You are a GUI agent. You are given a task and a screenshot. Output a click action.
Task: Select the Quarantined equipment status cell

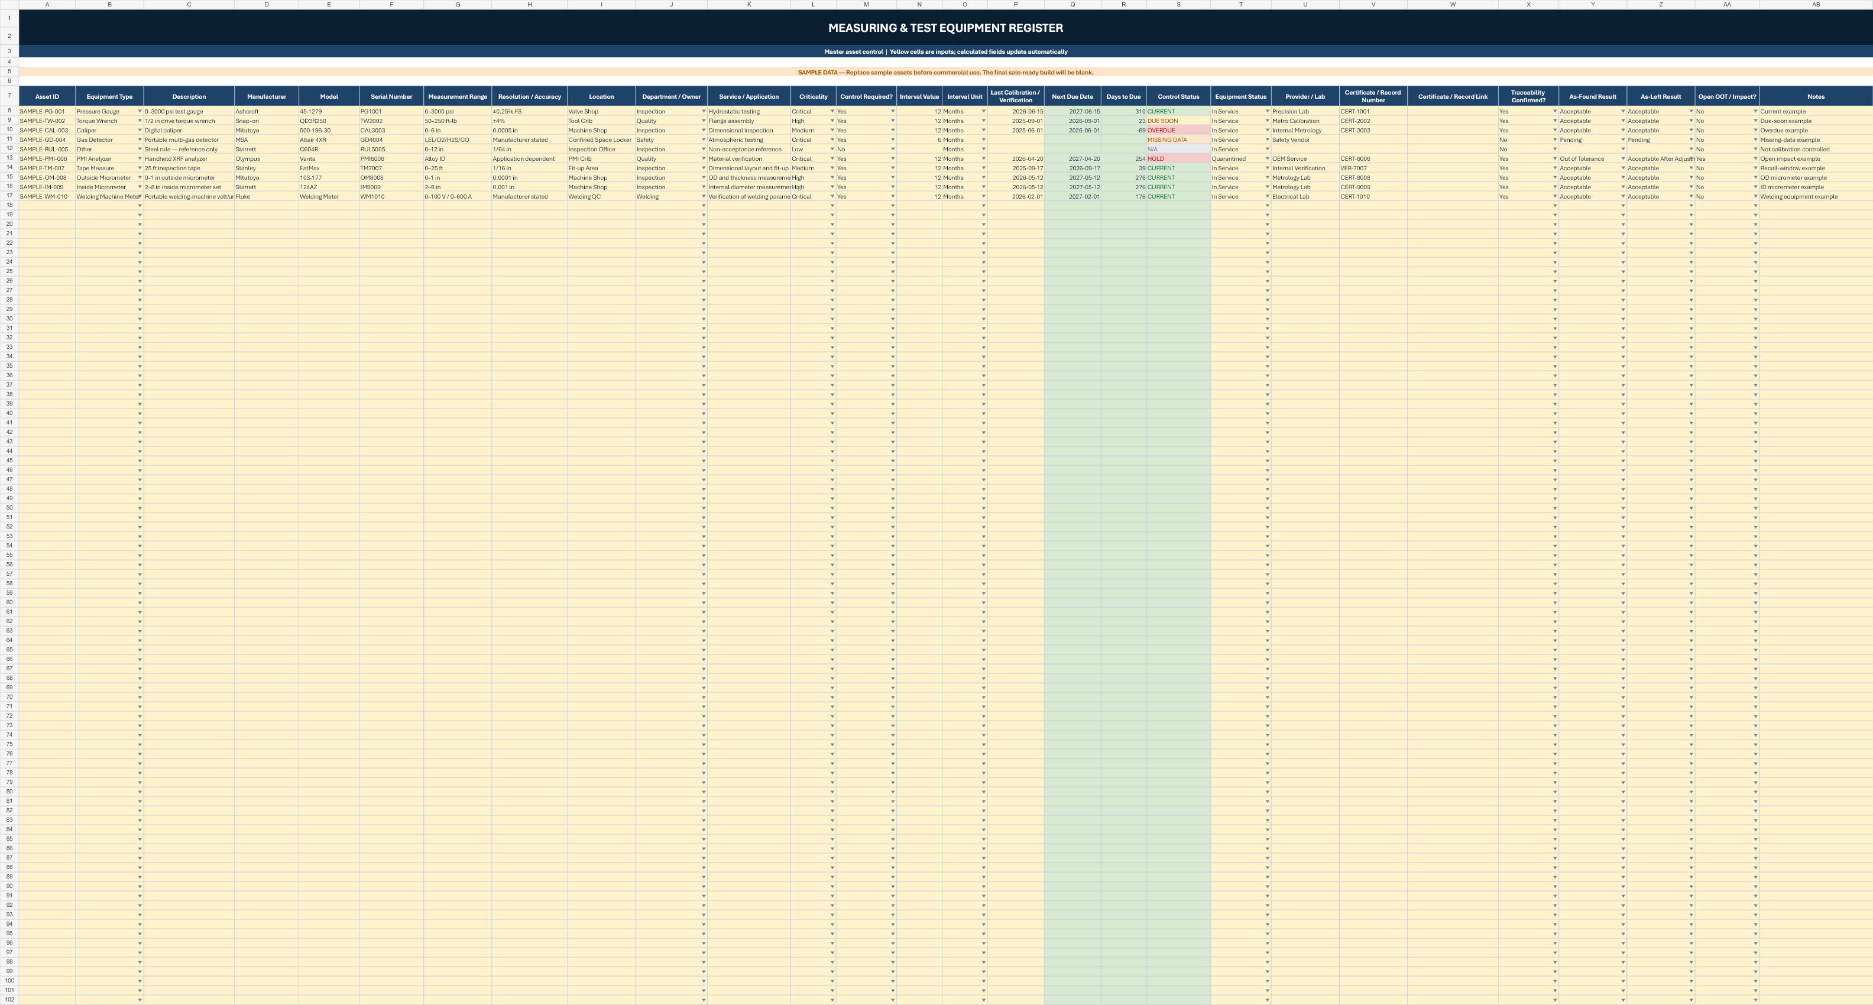[x=1240, y=159]
